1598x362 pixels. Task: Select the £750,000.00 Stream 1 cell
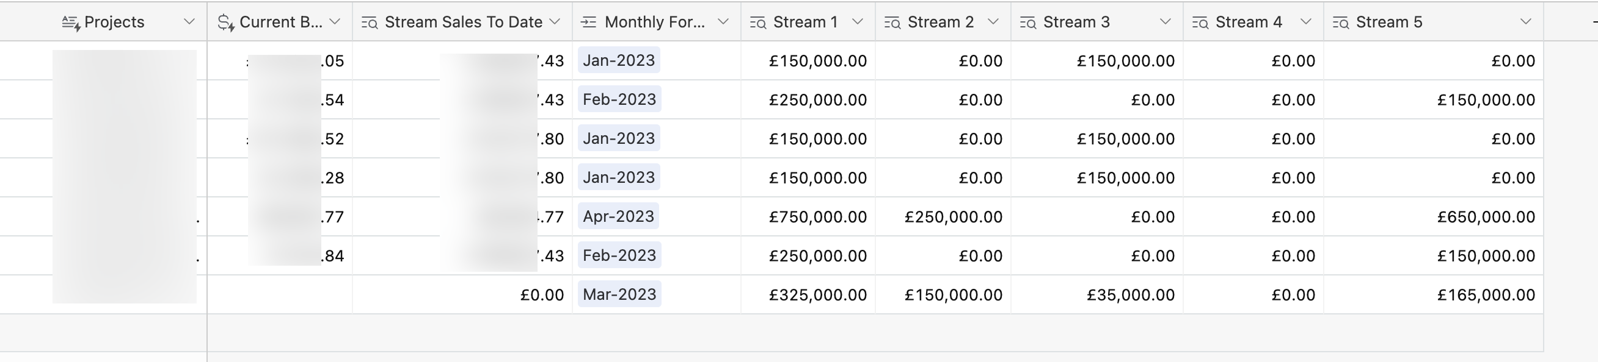click(x=808, y=216)
